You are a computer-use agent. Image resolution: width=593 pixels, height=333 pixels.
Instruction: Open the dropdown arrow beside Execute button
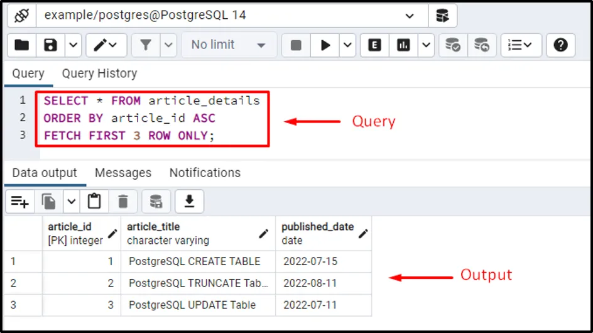click(x=347, y=45)
